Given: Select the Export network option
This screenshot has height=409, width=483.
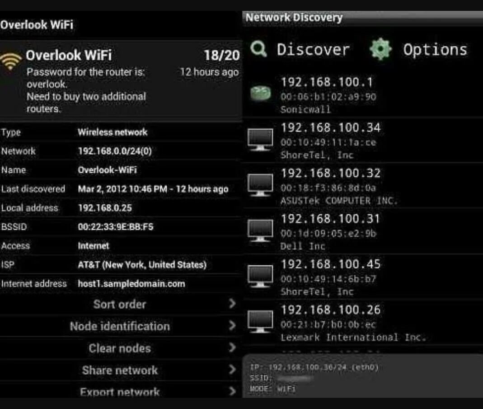Looking at the screenshot, I should (x=120, y=392).
